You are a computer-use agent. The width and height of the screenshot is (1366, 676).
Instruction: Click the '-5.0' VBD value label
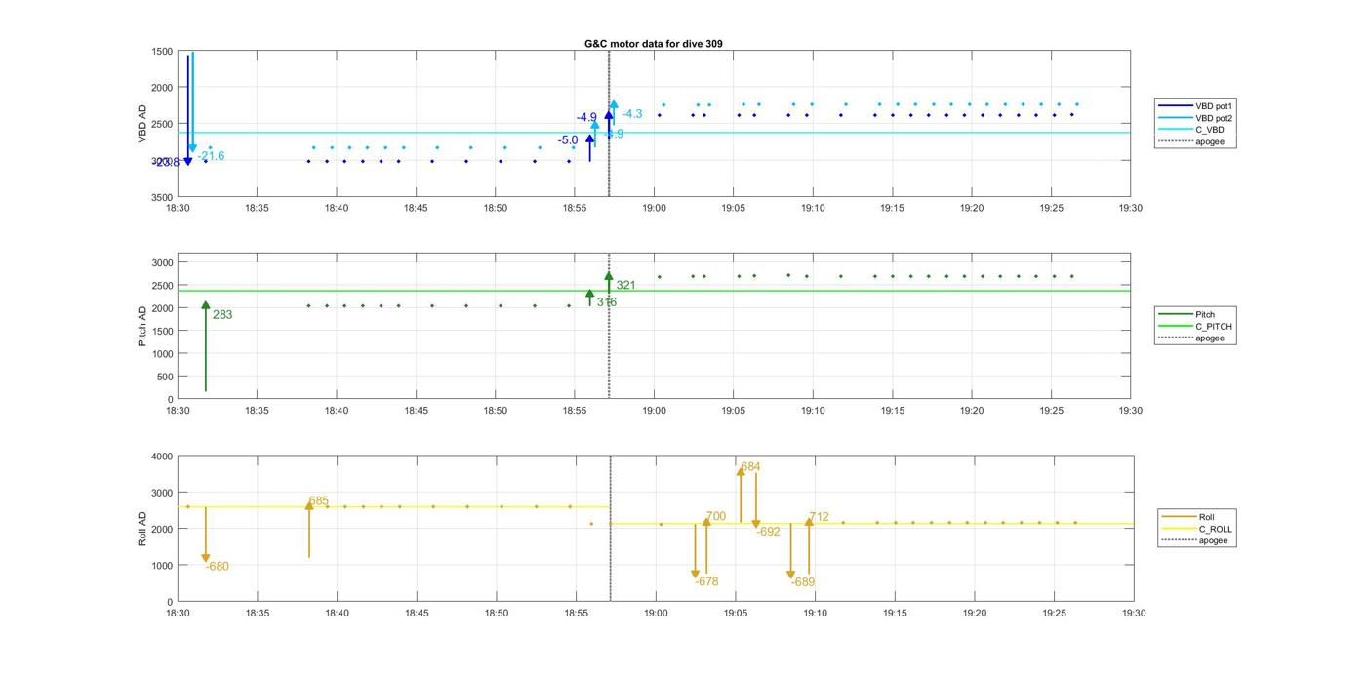click(x=568, y=140)
